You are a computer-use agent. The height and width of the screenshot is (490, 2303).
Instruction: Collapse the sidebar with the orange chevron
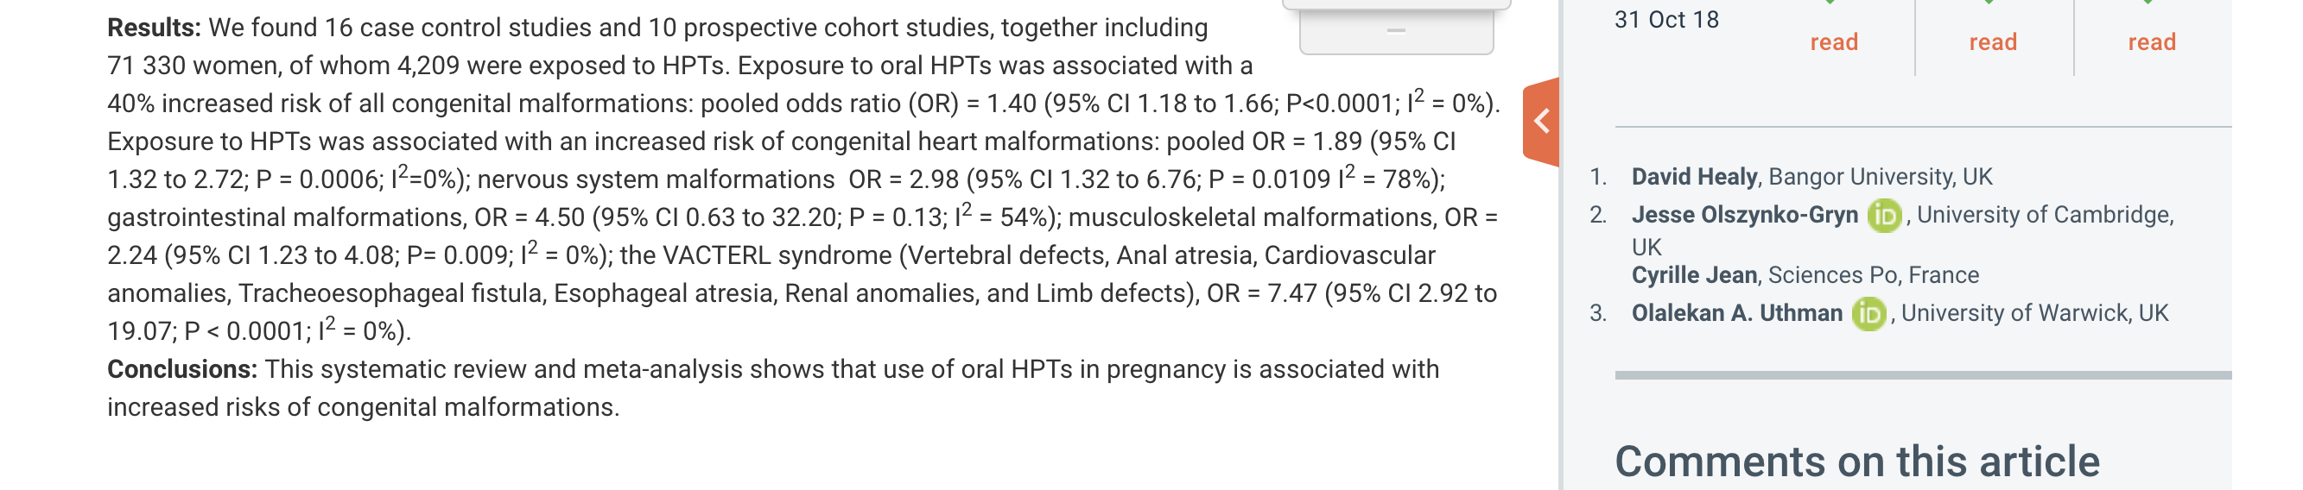tap(1541, 122)
